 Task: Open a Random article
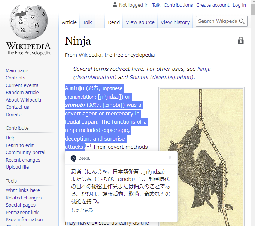point(22,93)
